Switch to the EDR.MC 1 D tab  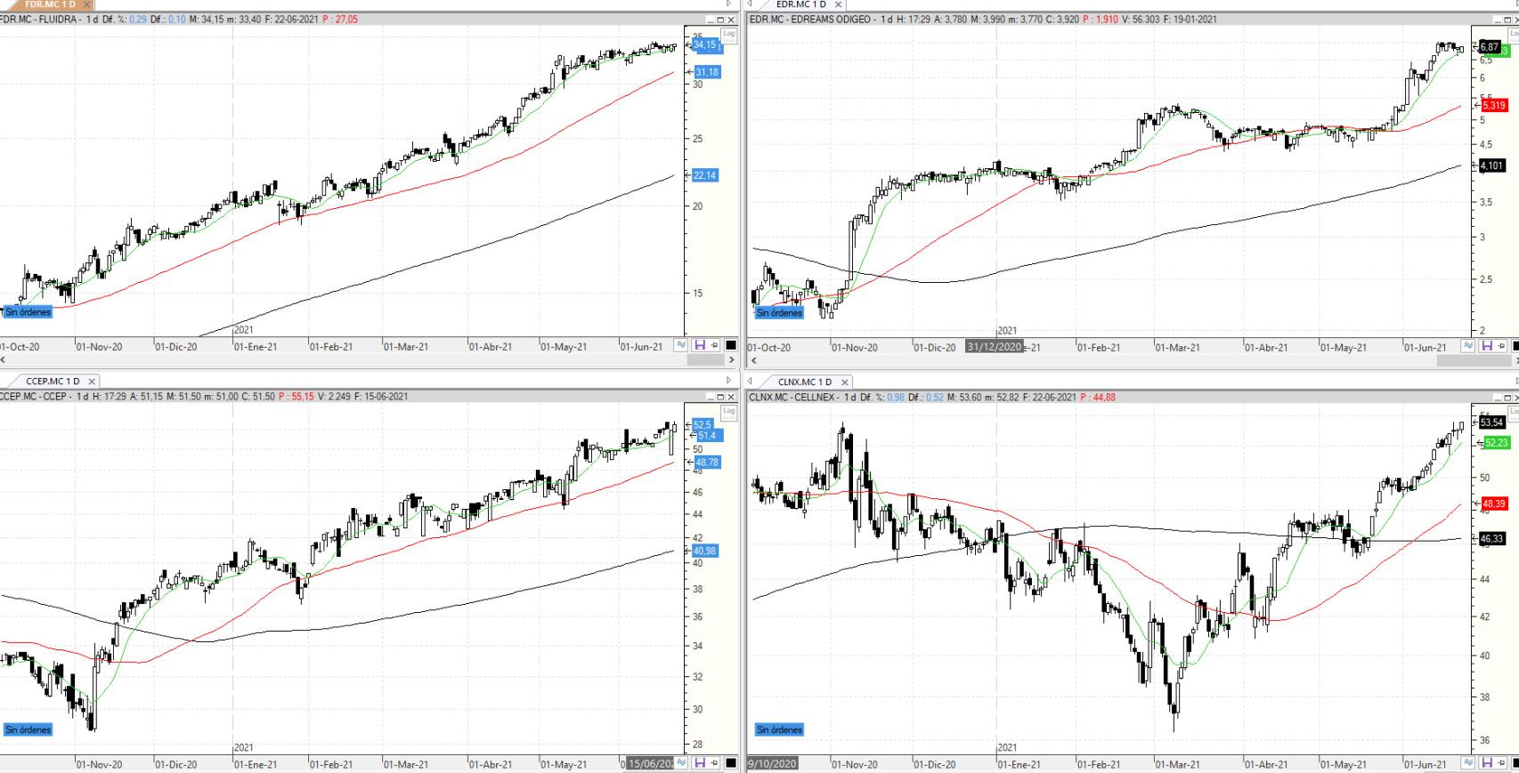coord(800,5)
